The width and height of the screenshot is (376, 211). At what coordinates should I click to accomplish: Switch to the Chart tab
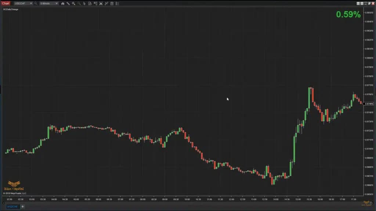coord(5,3)
